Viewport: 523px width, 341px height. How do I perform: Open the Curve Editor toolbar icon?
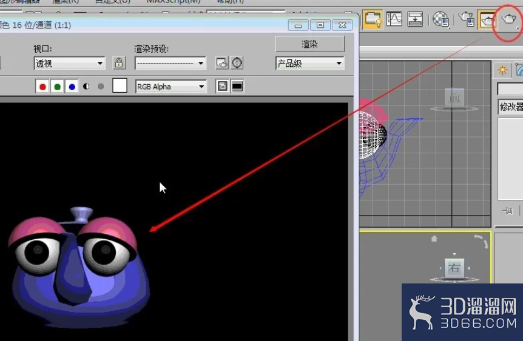[x=394, y=19]
